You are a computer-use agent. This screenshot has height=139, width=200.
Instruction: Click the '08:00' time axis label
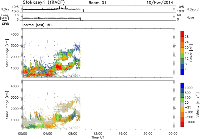pyautogui.click(x=73, y=134)
